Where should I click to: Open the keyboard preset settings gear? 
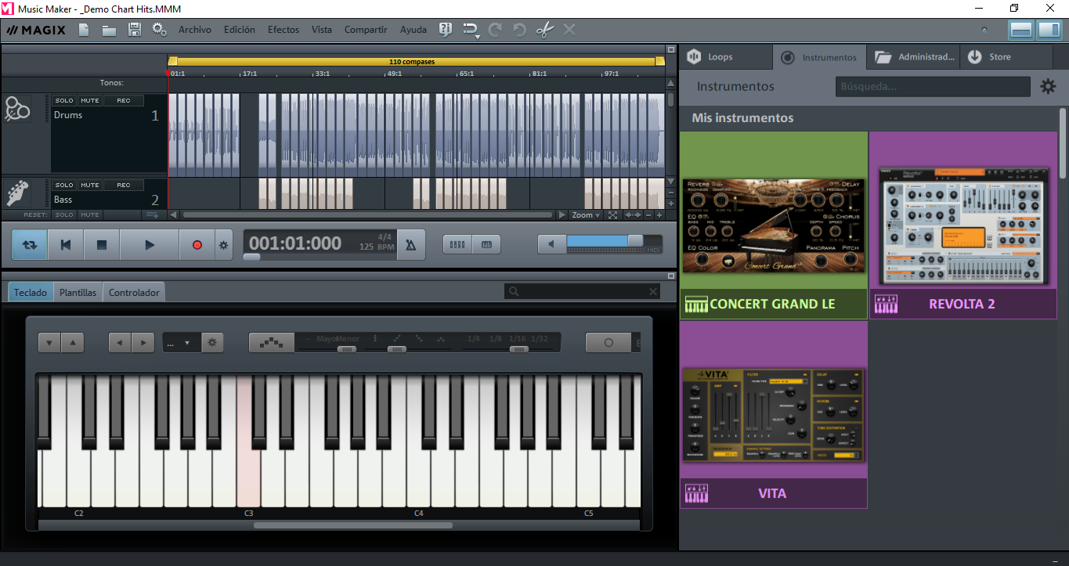click(211, 342)
